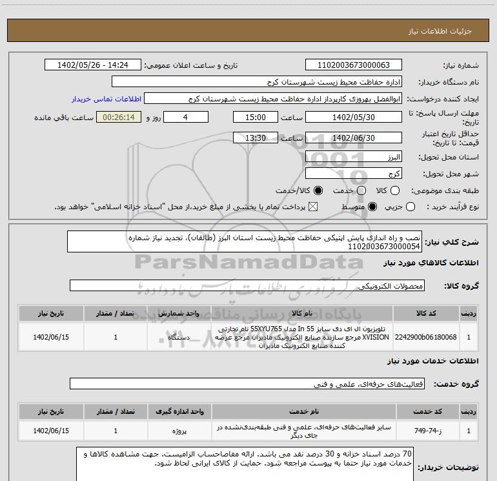Viewport: 497px width, 481px height.
Task: Click the delivery city field کرج
Action: 354,173
